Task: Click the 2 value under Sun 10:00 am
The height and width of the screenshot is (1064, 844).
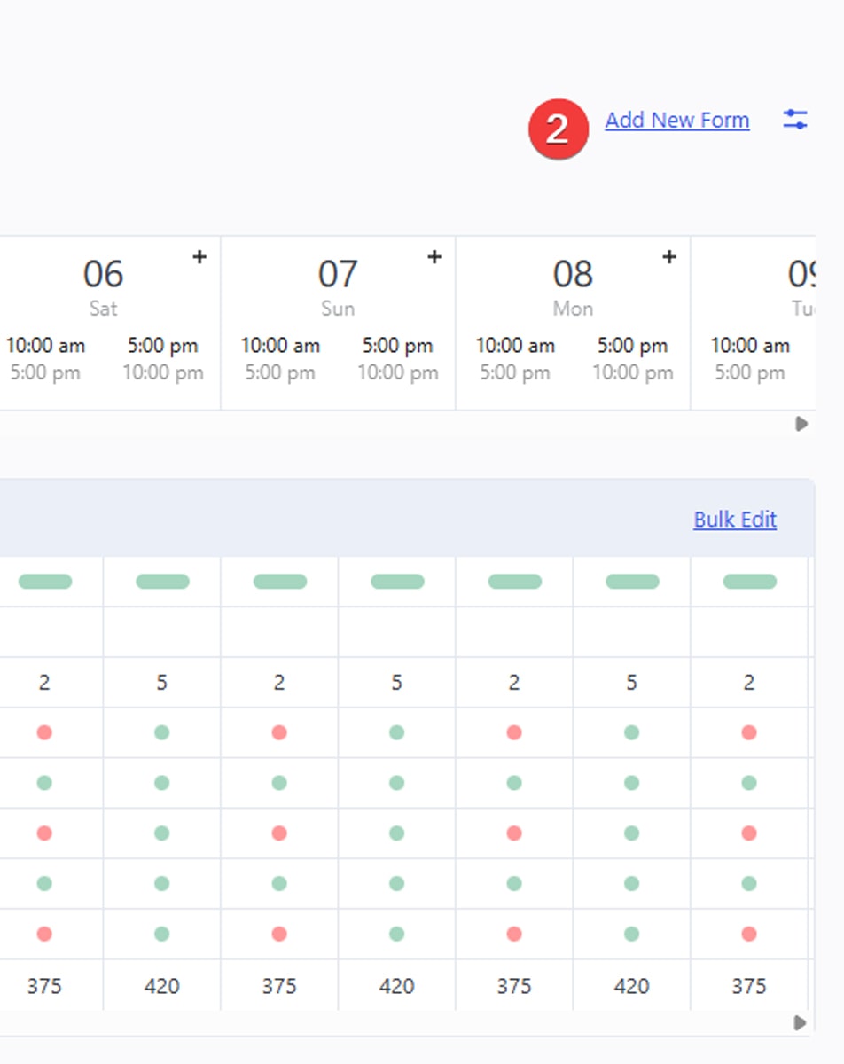Action: [x=279, y=682]
